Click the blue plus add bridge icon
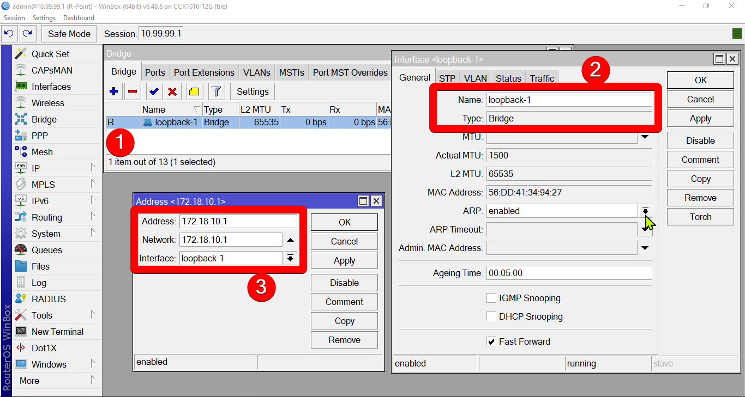 (x=114, y=91)
